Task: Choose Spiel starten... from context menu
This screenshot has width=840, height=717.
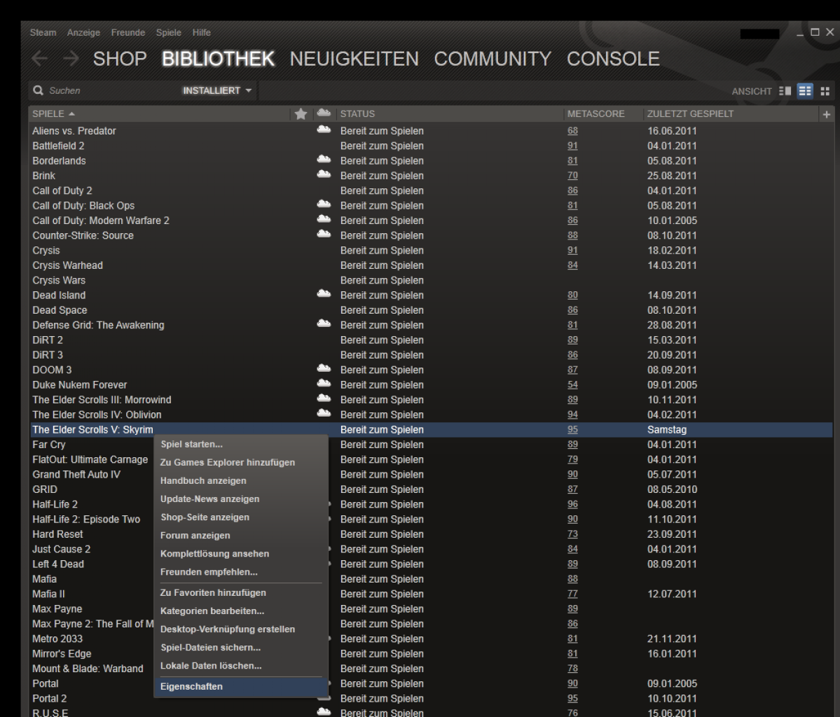Action: pyautogui.click(x=241, y=445)
